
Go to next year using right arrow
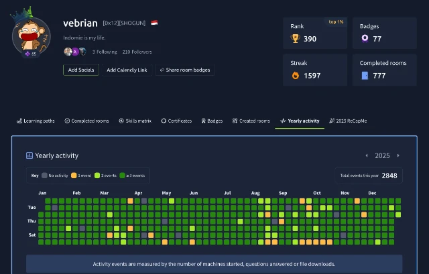pos(398,155)
